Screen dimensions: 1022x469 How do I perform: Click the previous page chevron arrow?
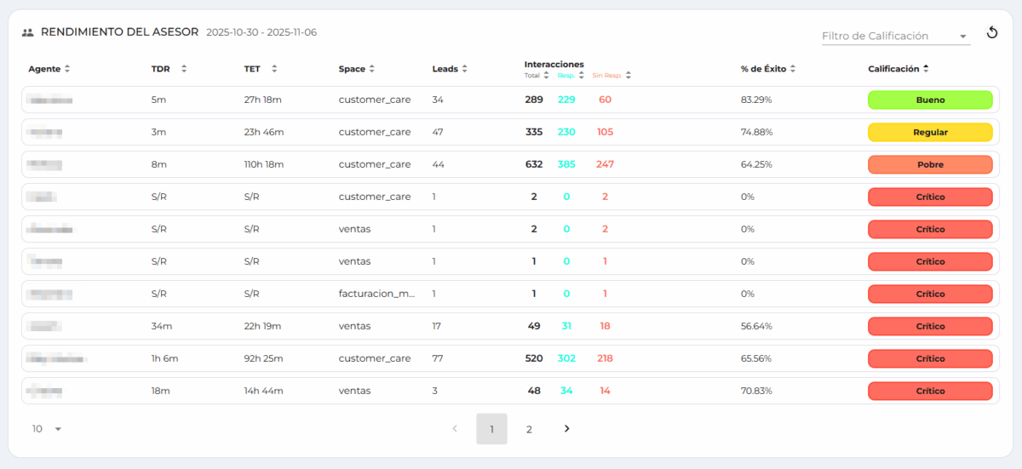click(x=454, y=429)
